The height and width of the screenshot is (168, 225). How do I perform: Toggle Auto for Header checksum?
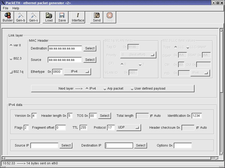[198, 128]
